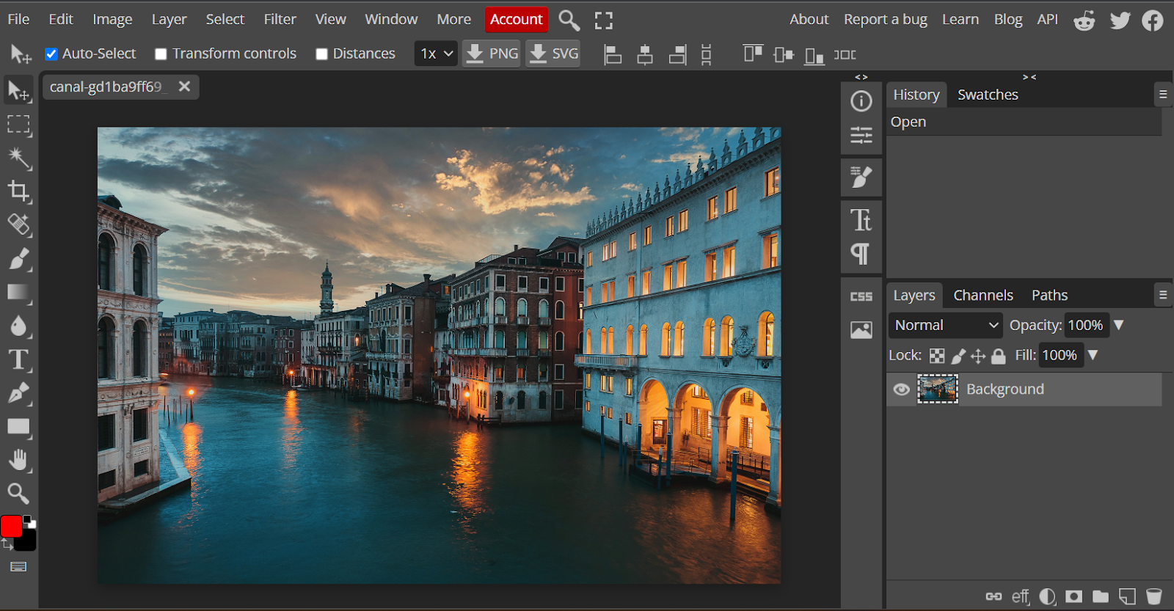Open the Opacity slider dropdown arrow
The width and height of the screenshot is (1174, 611).
[x=1119, y=325]
